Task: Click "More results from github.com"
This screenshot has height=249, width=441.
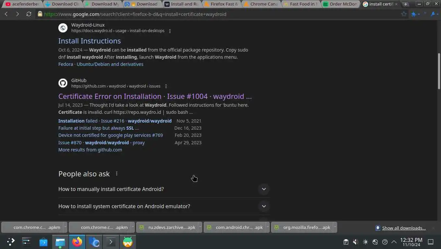Action: click(90, 150)
